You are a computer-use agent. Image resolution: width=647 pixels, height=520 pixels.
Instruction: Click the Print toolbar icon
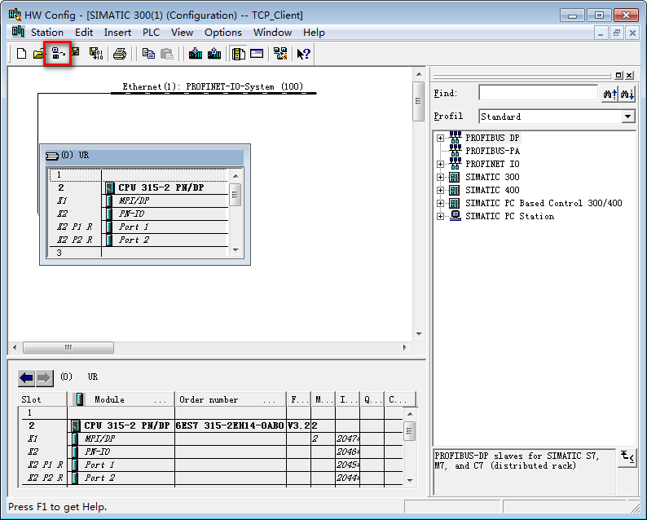coord(120,54)
